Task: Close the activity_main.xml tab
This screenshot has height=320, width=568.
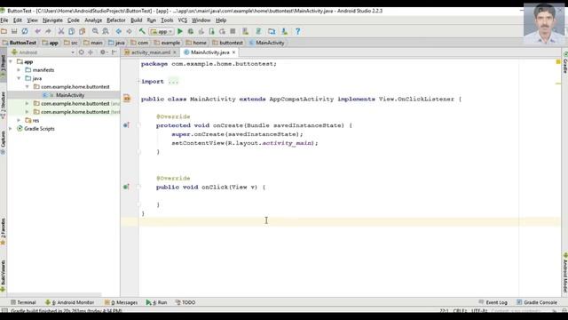Action: click(x=175, y=52)
